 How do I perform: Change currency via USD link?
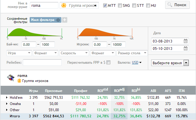click(136, 62)
